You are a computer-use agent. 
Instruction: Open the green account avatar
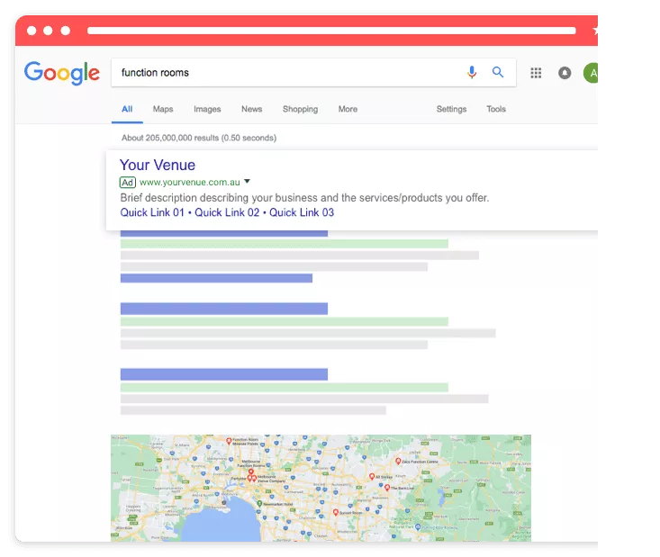[x=591, y=73]
